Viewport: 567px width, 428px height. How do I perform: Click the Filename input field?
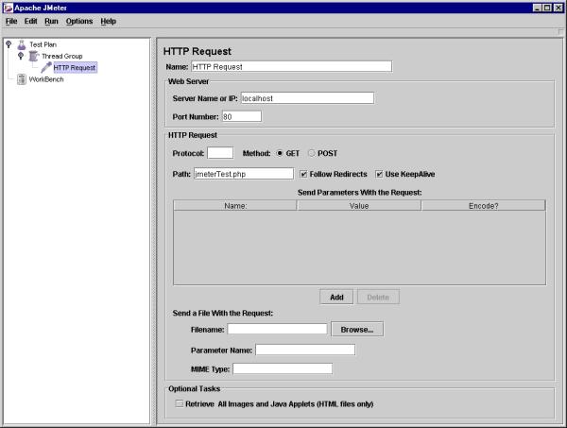point(277,329)
